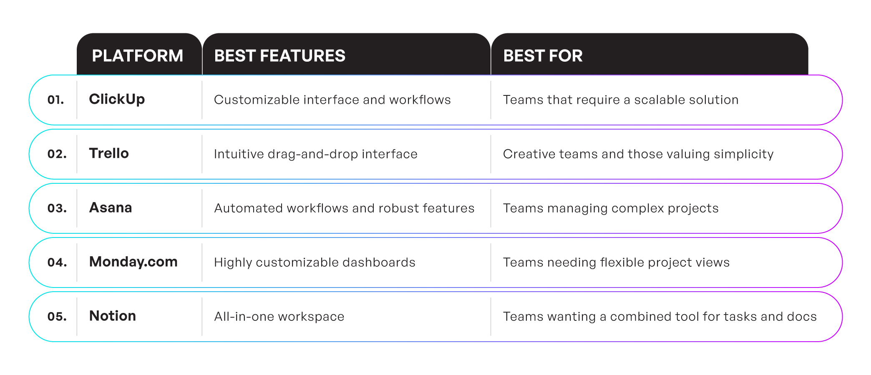871x375 pixels.
Task: Click the PLATFORM column header
Action: click(137, 56)
